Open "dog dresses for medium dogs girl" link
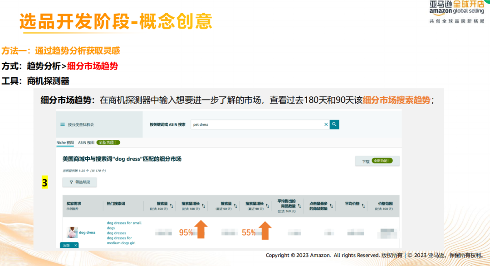The height and width of the screenshot is (266, 490). click(x=120, y=240)
